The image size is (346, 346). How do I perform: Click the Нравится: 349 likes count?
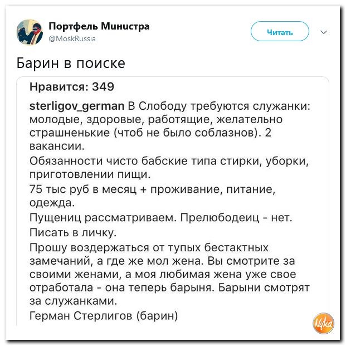pos(71,86)
